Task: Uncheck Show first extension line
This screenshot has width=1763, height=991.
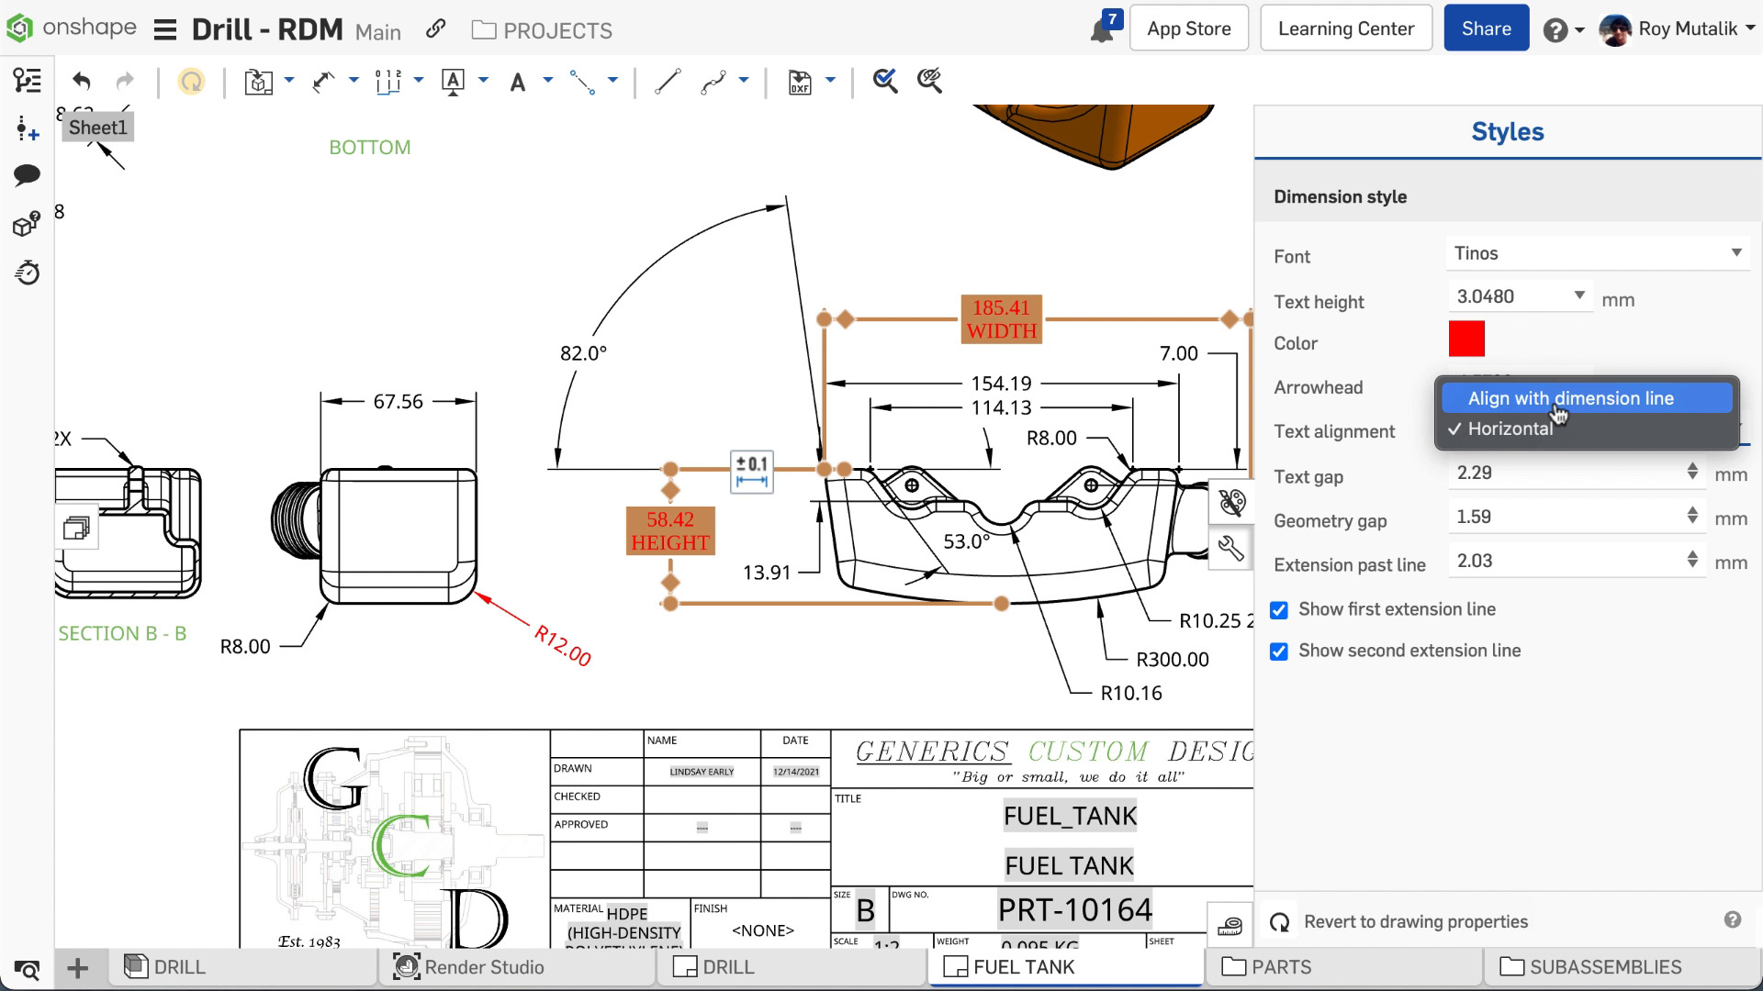Action: 1279,610
